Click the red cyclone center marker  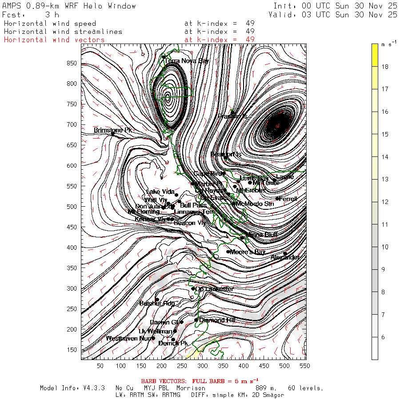[x=277, y=126]
